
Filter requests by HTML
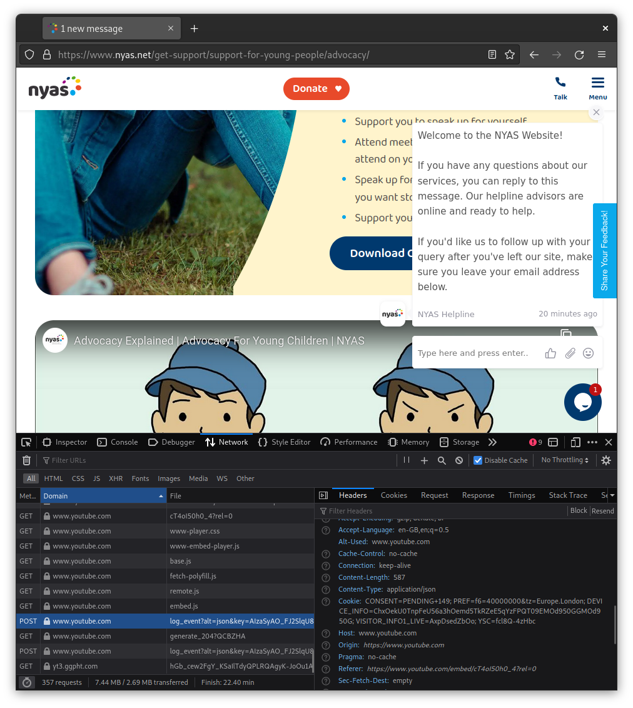53,478
